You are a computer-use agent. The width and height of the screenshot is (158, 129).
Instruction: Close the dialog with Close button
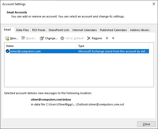point(146,124)
